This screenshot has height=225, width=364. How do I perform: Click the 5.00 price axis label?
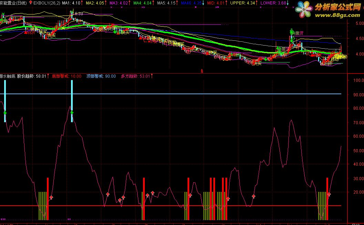tap(360, 23)
